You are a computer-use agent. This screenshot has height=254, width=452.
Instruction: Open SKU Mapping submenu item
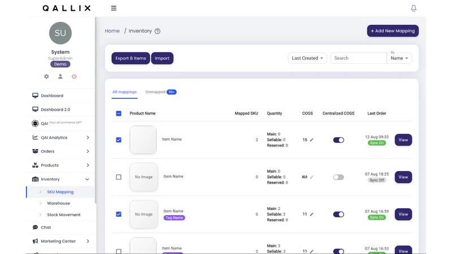[60, 192]
